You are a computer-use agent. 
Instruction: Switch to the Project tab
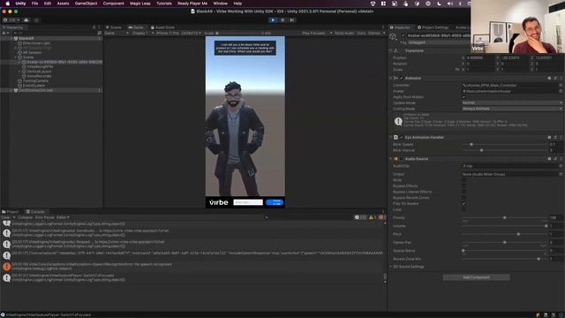[11, 212]
